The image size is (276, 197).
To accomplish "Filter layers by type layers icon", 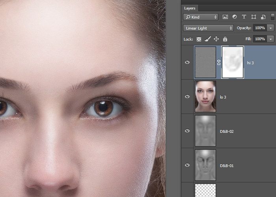I will pos(244,17).
